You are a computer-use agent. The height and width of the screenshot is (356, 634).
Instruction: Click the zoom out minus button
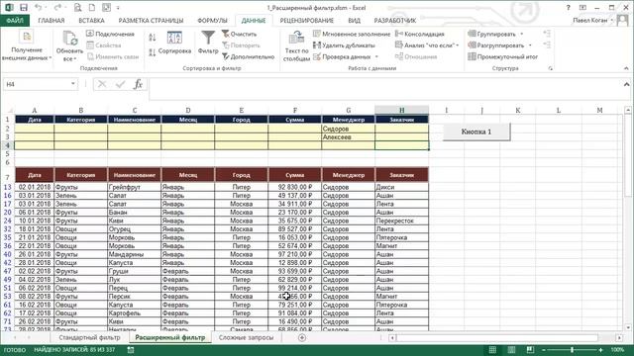coord(544,350)
